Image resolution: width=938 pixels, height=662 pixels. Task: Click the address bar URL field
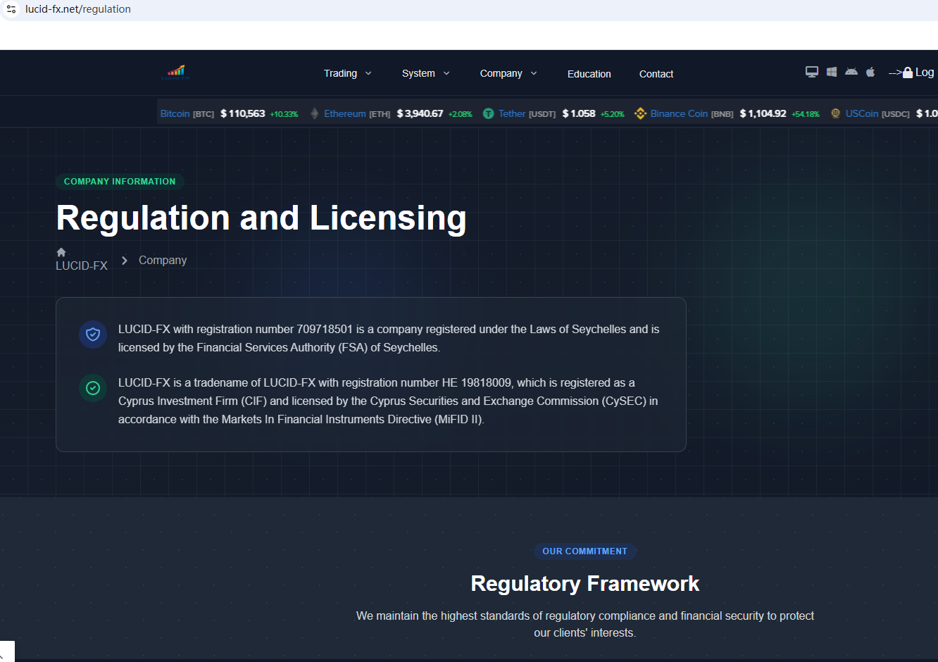click(282, 9)
